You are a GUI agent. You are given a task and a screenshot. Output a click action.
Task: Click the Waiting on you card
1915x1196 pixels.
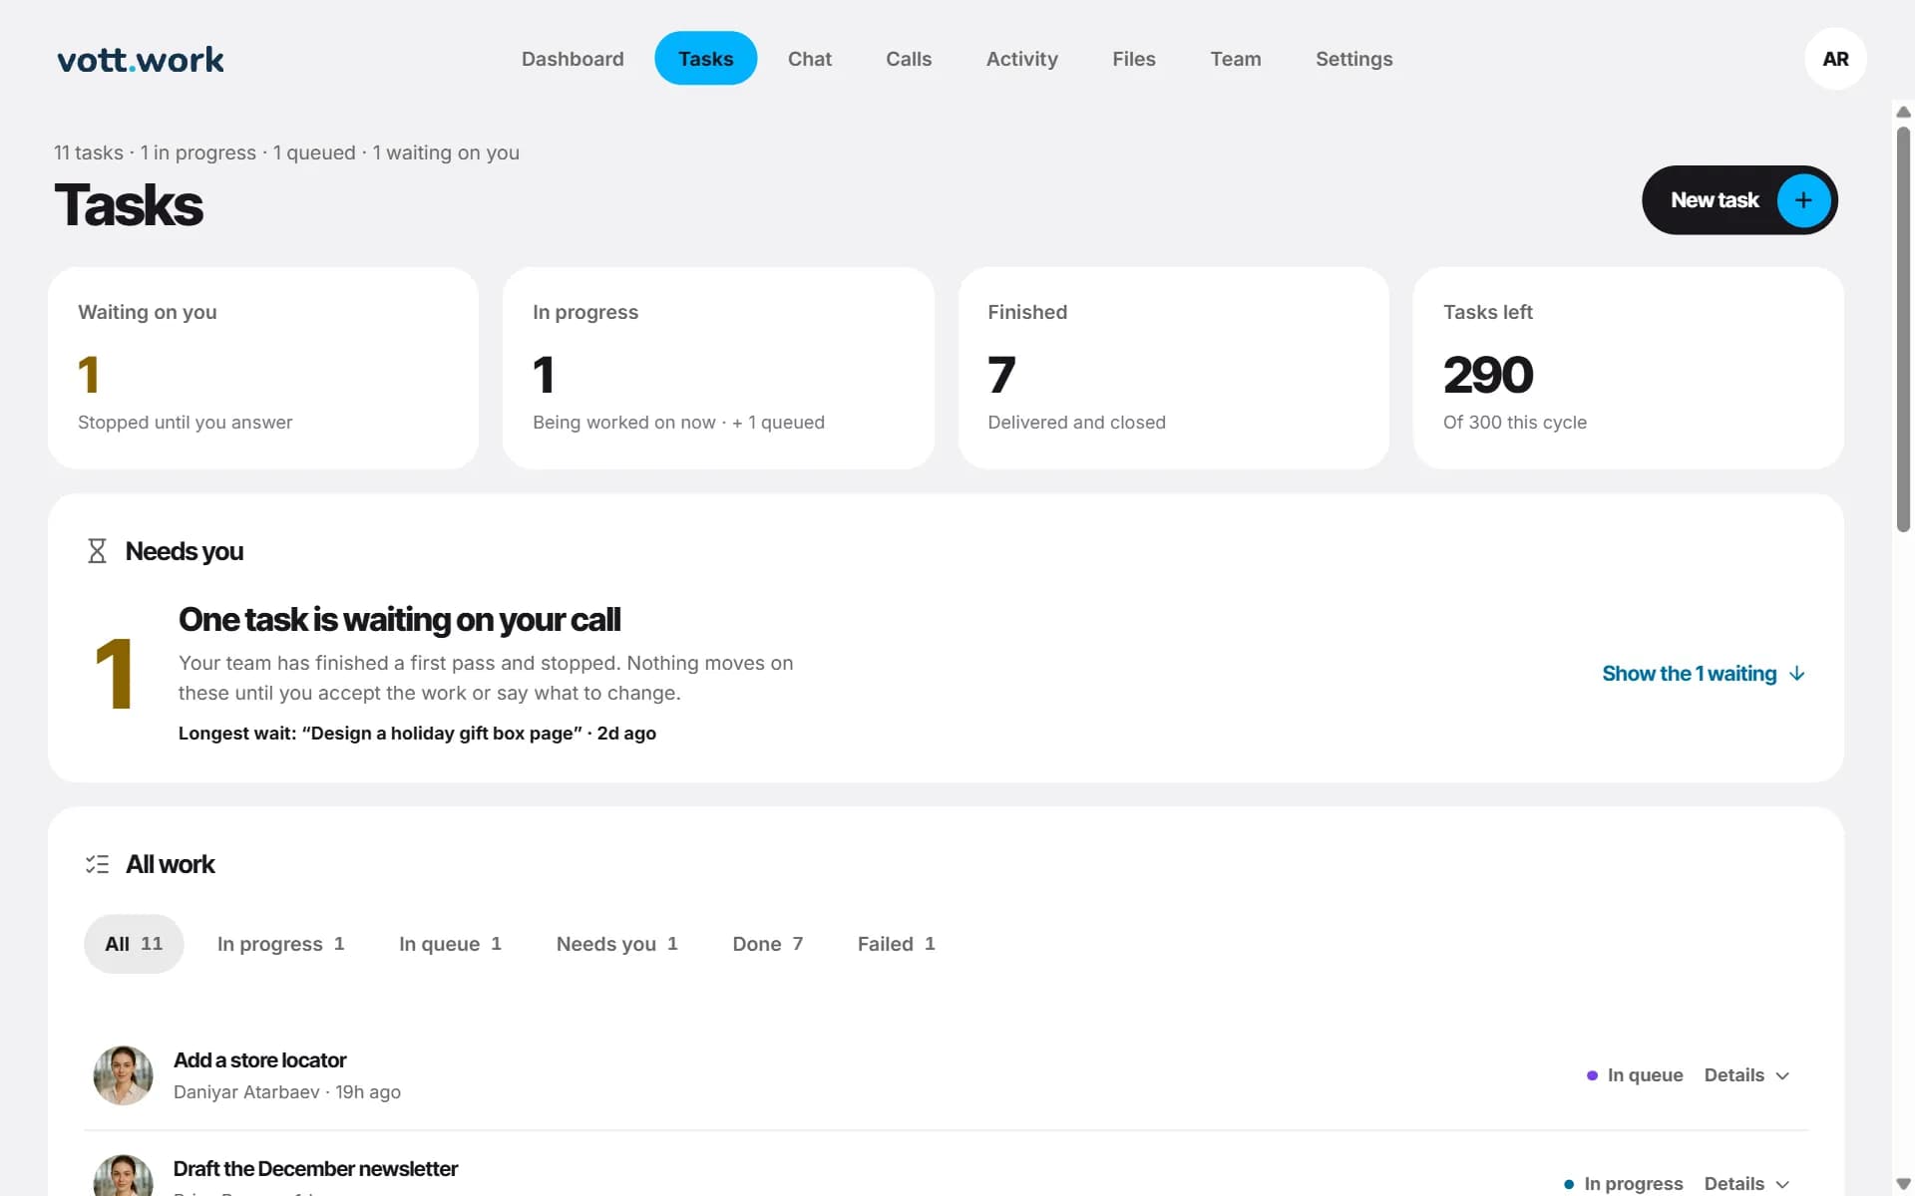(263, 368)
